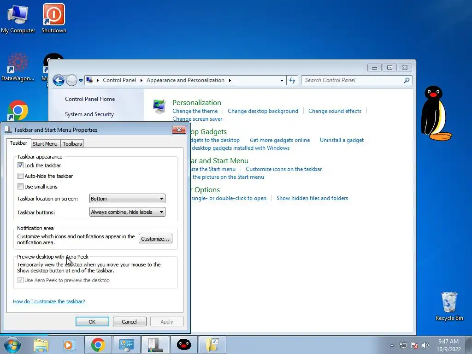Click the Apply button in the dialog
This screenshot has width=472, height=354.
click(167, 321)
